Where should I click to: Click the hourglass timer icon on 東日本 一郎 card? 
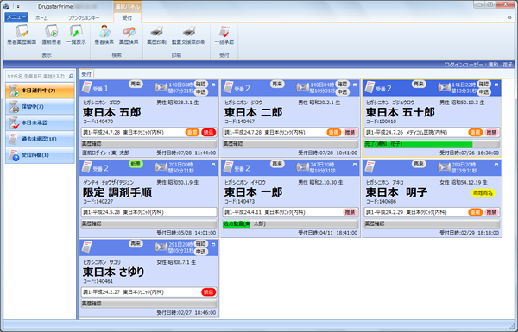pyautogui.click(x=303, y=167)
